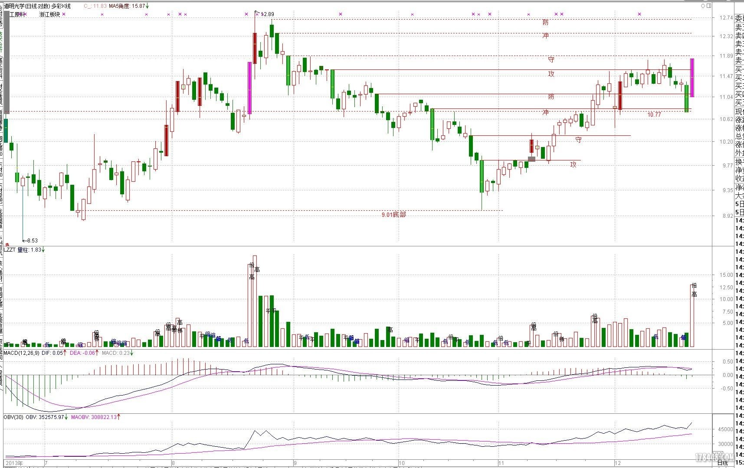This screenshot has width=744, height=468.
Task: Jump to month 12 on the time axis
Action: tap(618, 464)
